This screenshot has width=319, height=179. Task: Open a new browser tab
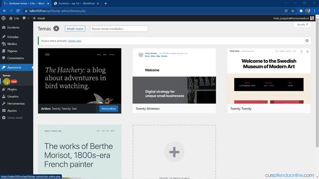(x=106, y=3)
